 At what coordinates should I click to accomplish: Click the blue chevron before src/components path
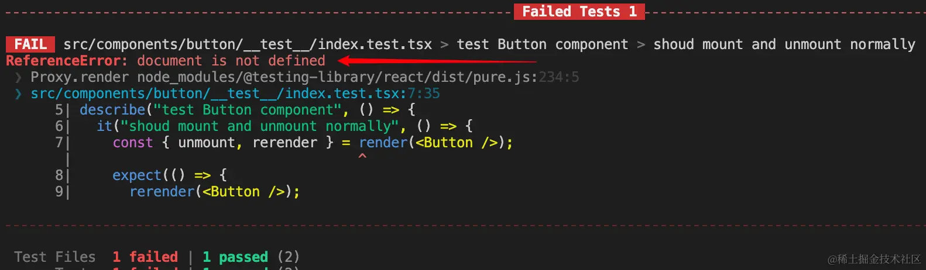(18, 94)
